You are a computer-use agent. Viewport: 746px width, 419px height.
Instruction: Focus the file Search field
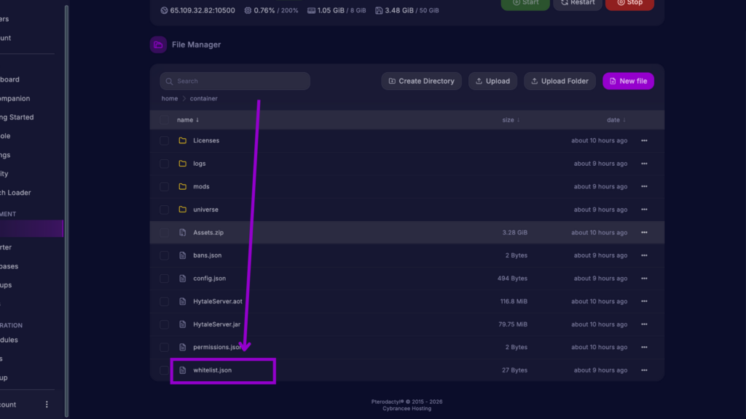[x=235, y=81]
